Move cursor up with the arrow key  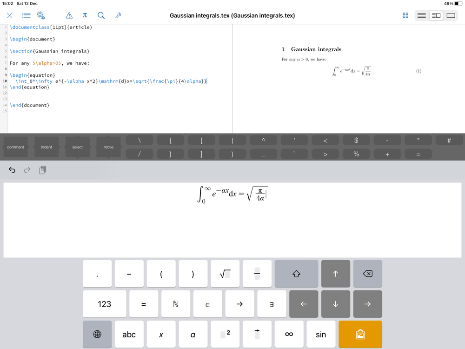tap(336, 274)
